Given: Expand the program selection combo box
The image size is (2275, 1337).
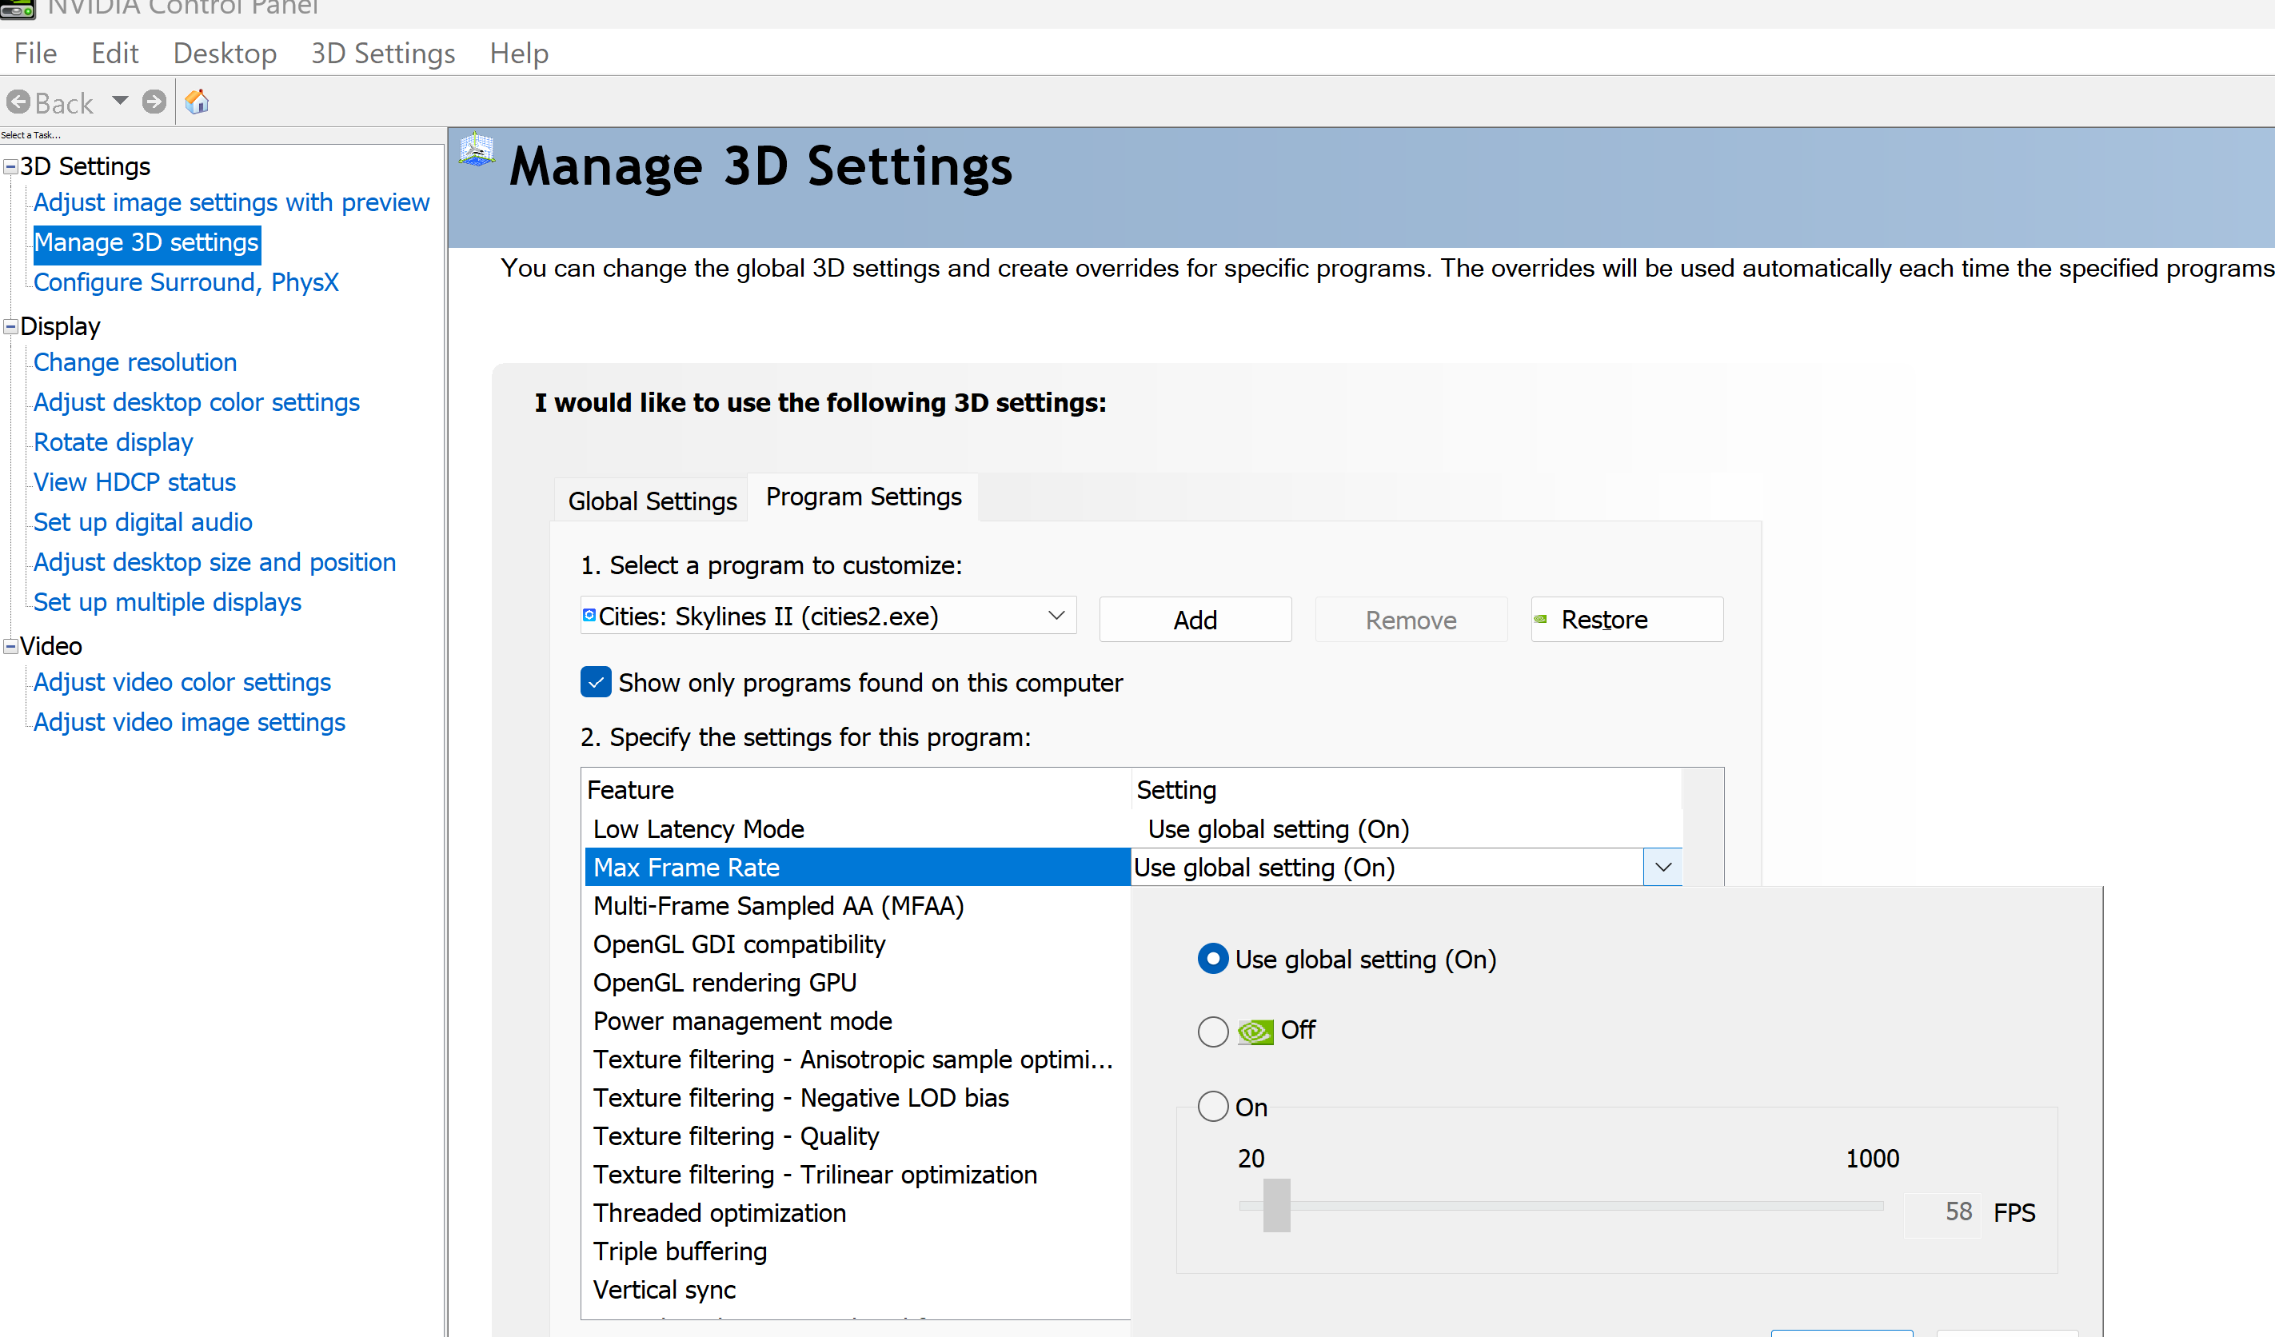Looking at the screenshot, I should pos(1056,616).
